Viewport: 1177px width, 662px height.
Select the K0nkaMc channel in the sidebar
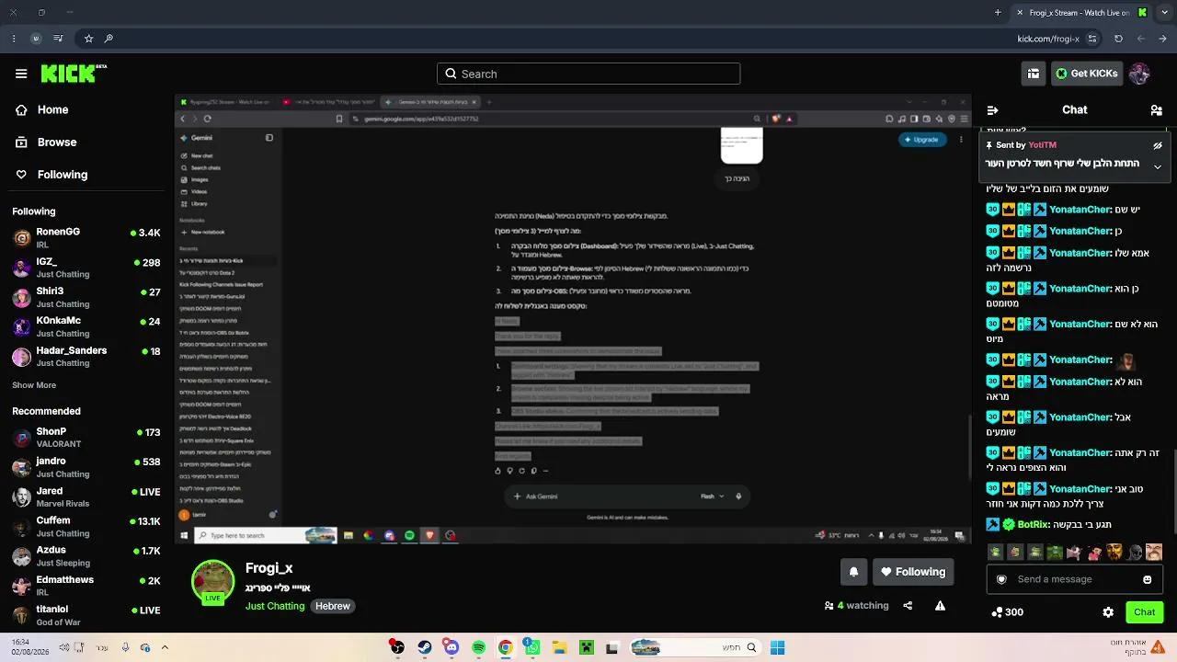pyautogui.click(x=87, y=326)
